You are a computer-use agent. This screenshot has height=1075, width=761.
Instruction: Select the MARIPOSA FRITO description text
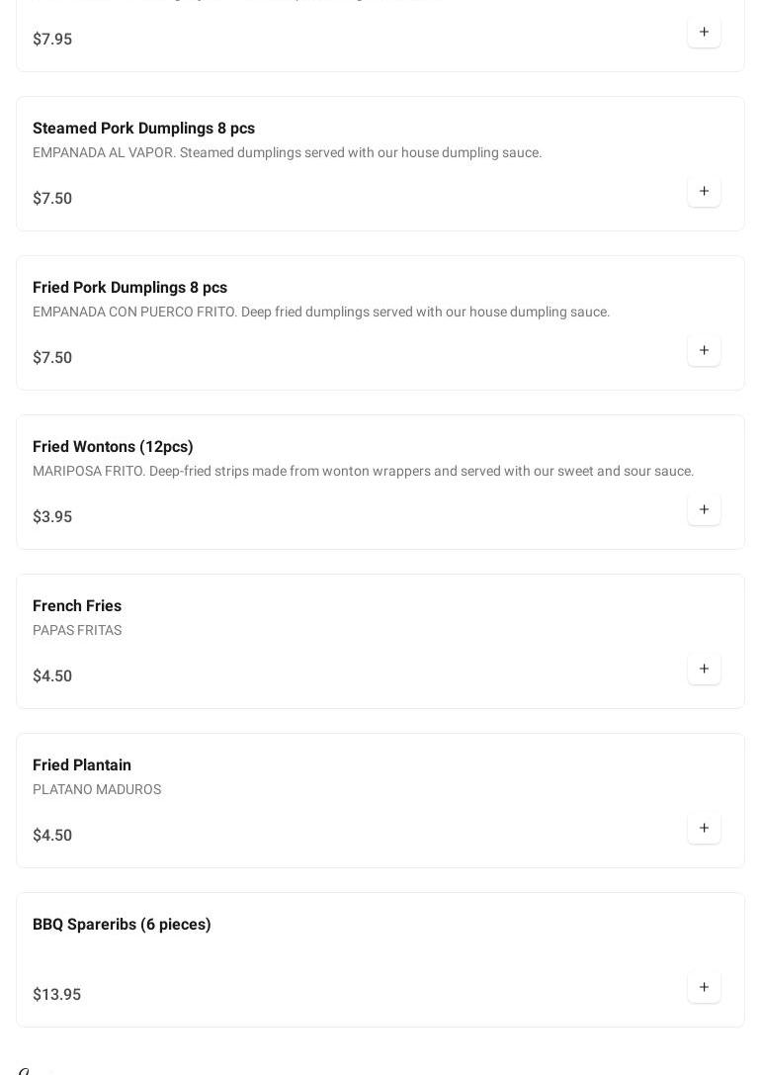coord(363,472)
